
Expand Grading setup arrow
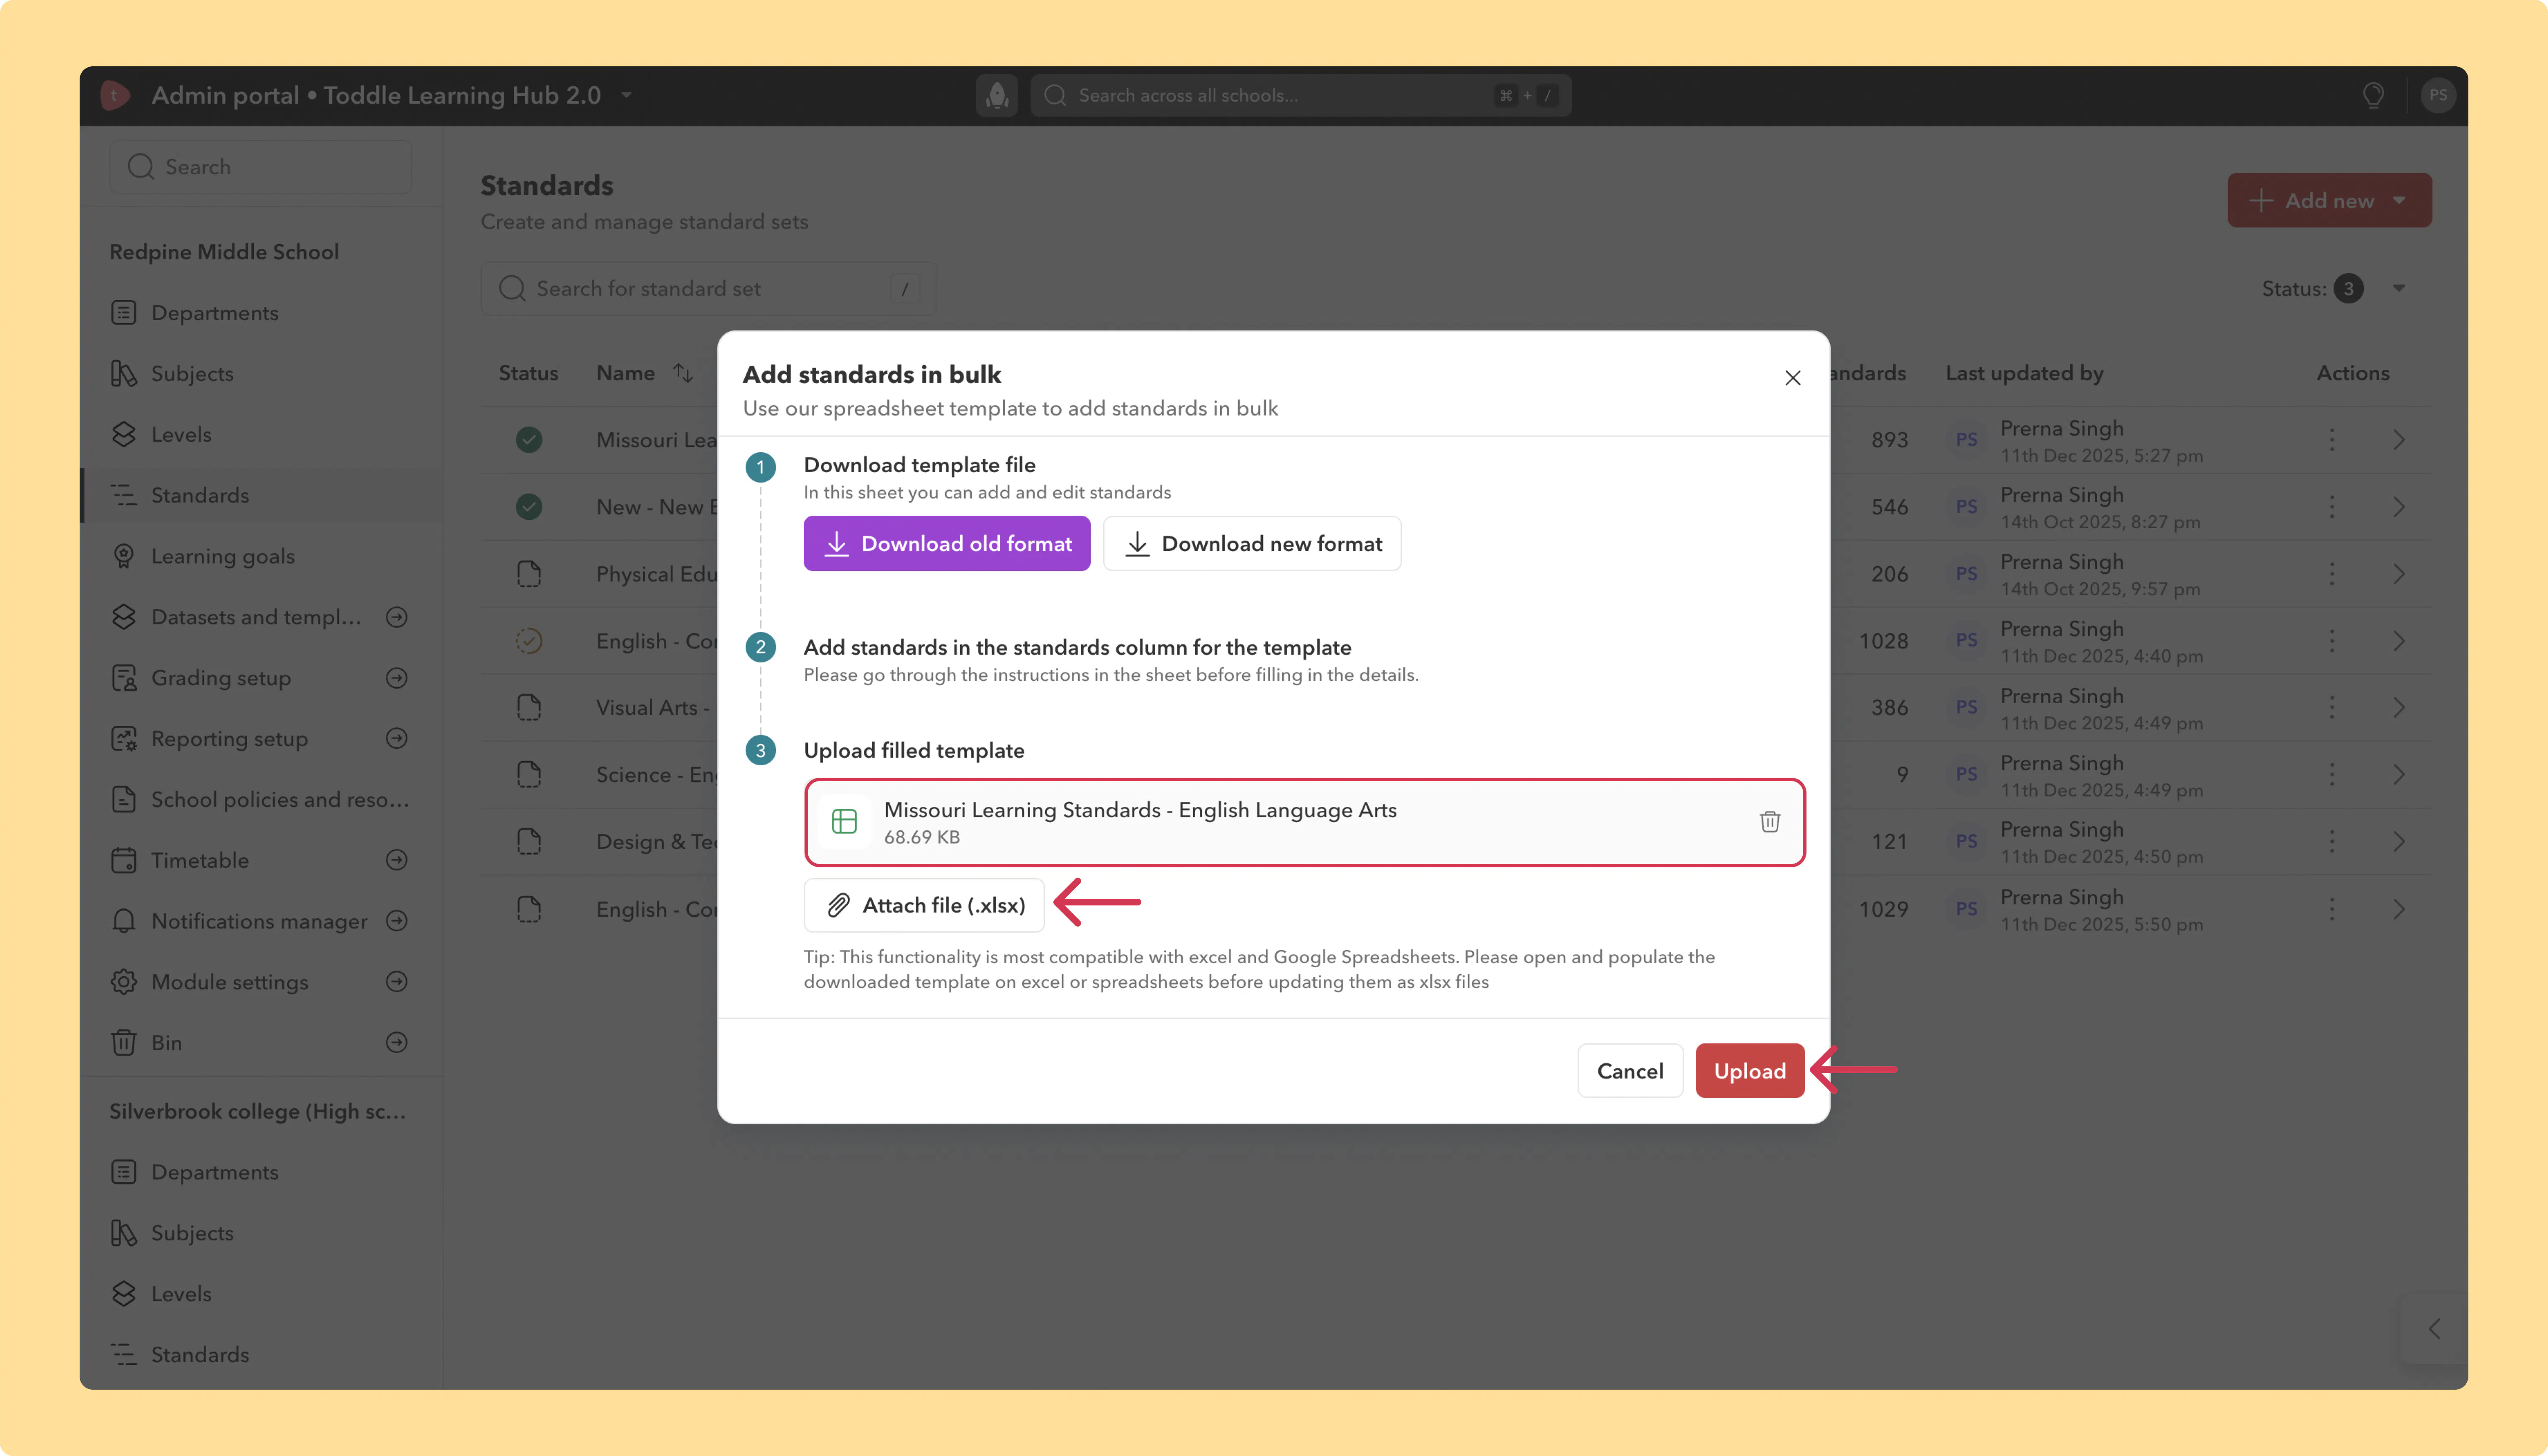(397, 678)
